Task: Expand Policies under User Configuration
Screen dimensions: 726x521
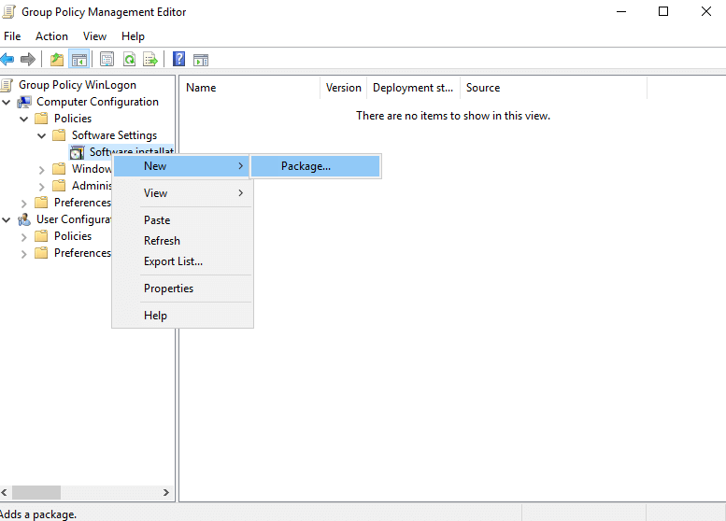Action: click(24, 236)
